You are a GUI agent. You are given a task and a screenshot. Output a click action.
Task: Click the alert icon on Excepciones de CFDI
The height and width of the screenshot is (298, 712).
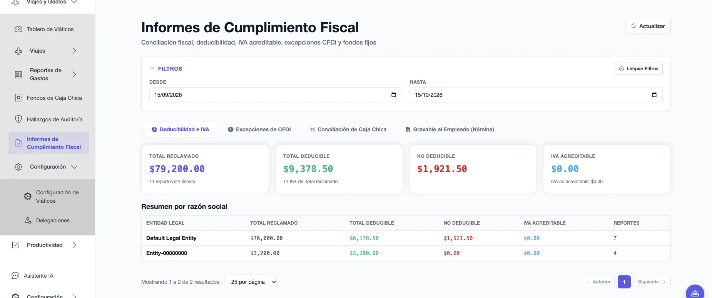[x=231, y=129]
